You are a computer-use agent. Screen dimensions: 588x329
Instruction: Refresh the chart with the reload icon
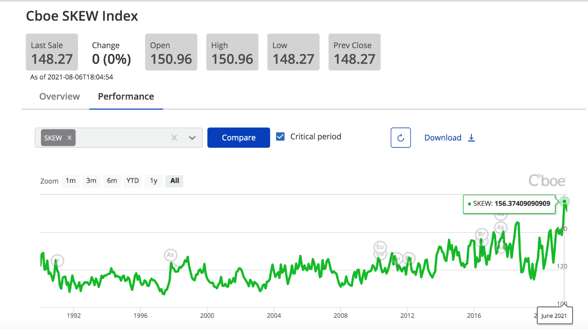pos(401,138)
